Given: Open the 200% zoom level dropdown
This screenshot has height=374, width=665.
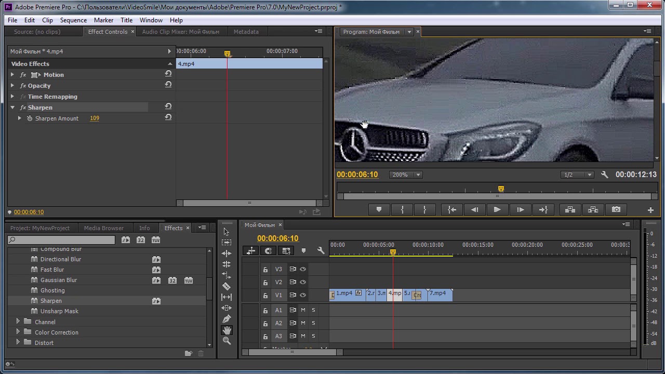Looking at the screenshot, I should 405,175.
